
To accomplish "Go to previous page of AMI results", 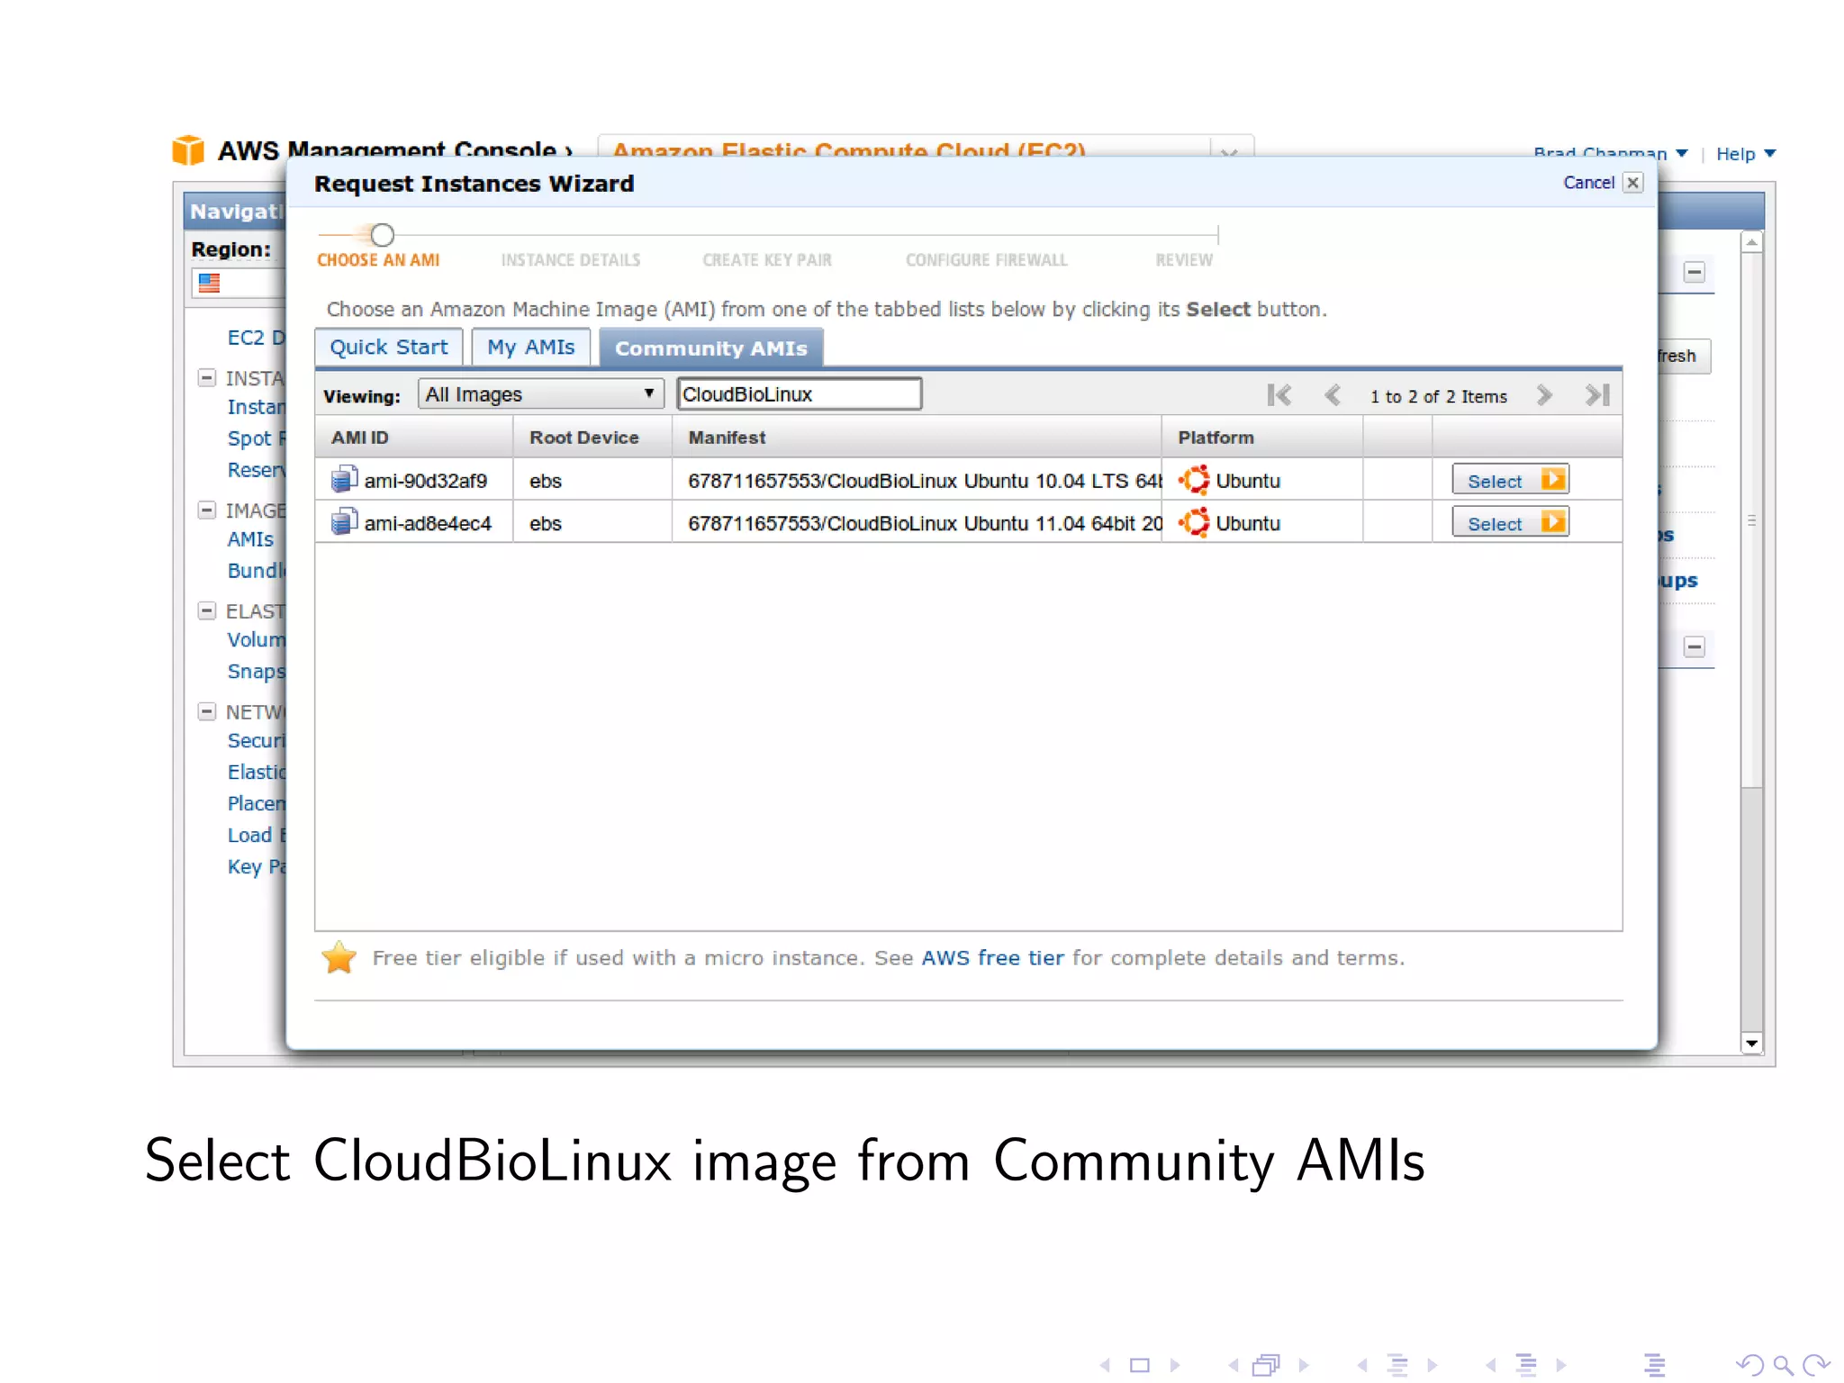I will [1333, 395].
